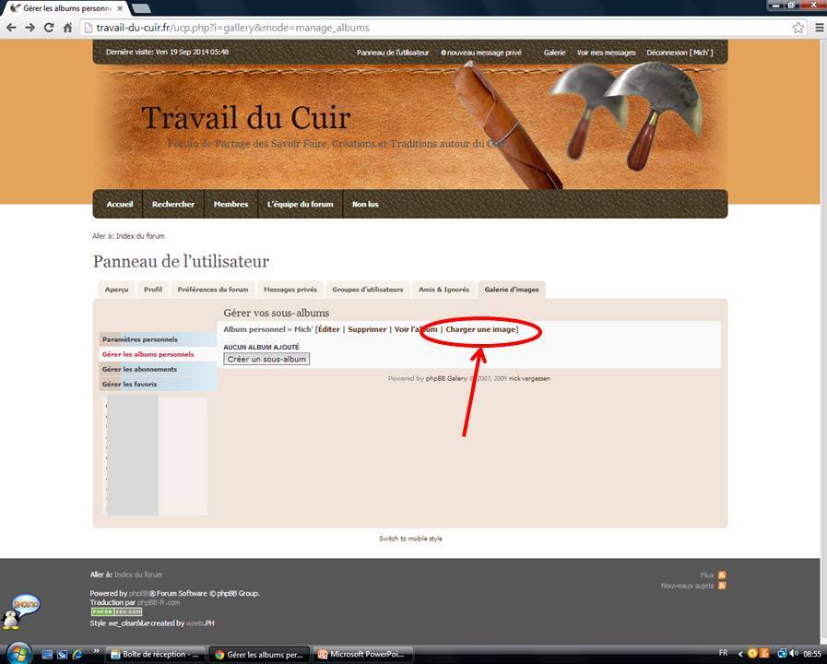827x664 pixels.
Task: Click the Déconnexion link
Action: (x=679, y=53)
